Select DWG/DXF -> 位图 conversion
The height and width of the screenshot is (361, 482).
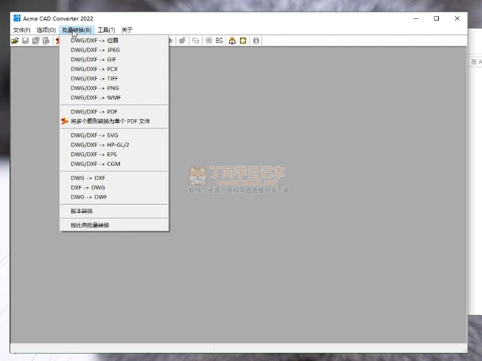(114, 40)
